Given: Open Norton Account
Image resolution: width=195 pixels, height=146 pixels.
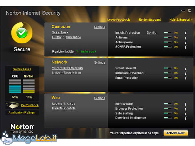Looking at the screenshot, I should coord(150,20).
